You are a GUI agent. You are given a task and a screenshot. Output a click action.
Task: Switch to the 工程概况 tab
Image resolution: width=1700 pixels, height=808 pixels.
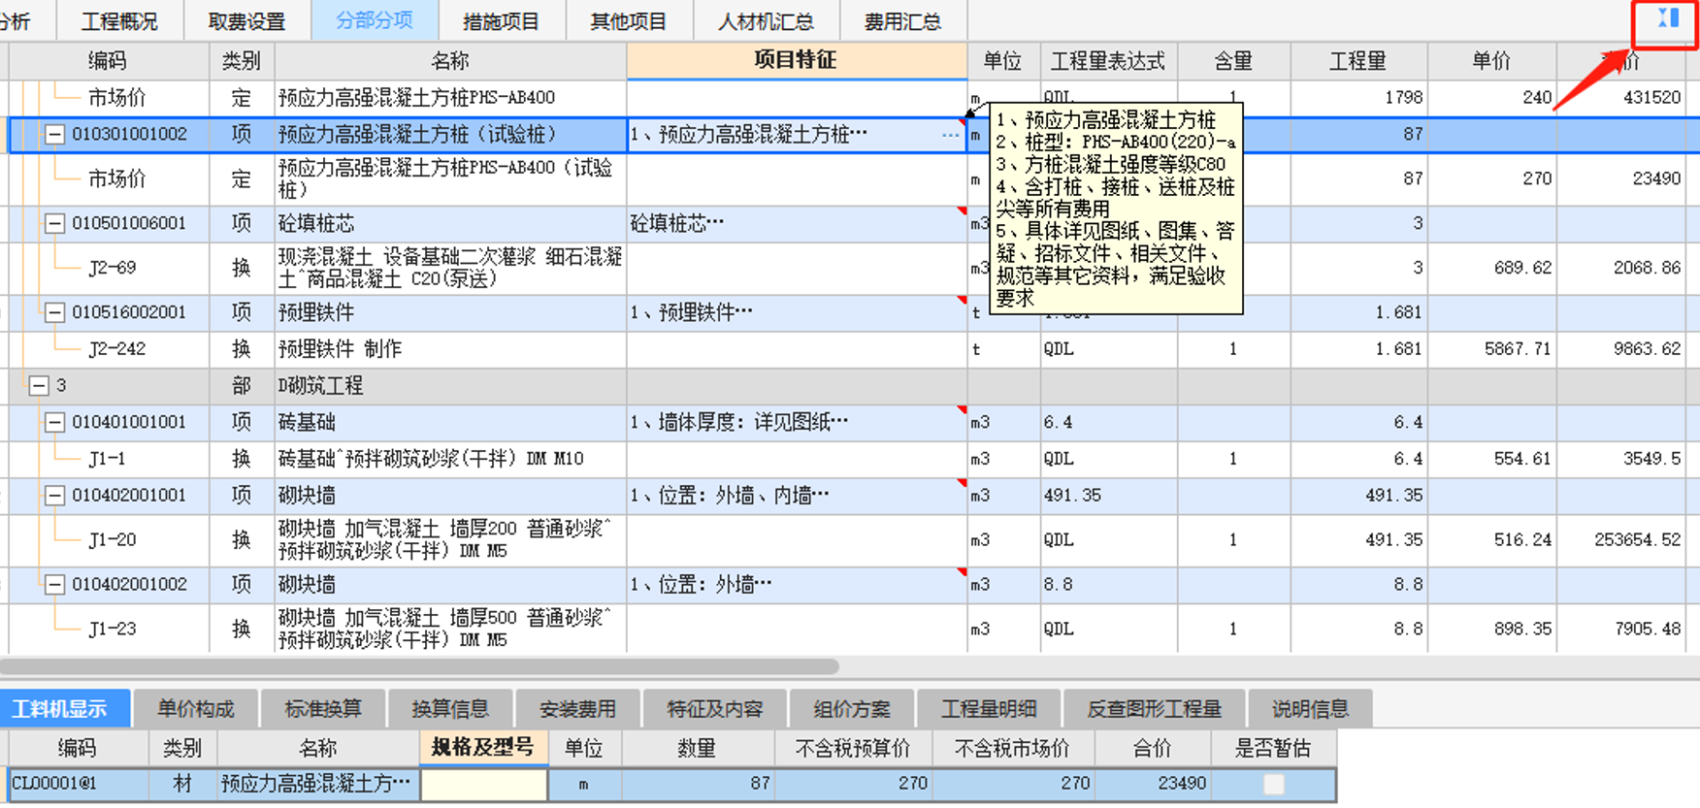click(119, 21)
